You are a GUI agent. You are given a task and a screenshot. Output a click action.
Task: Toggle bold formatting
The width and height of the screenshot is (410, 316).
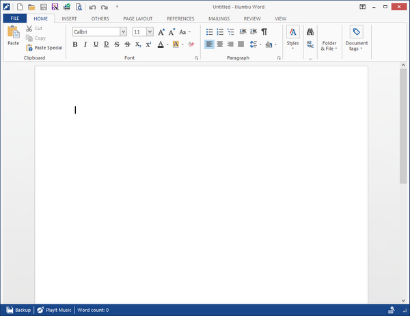tap(75, 44)
